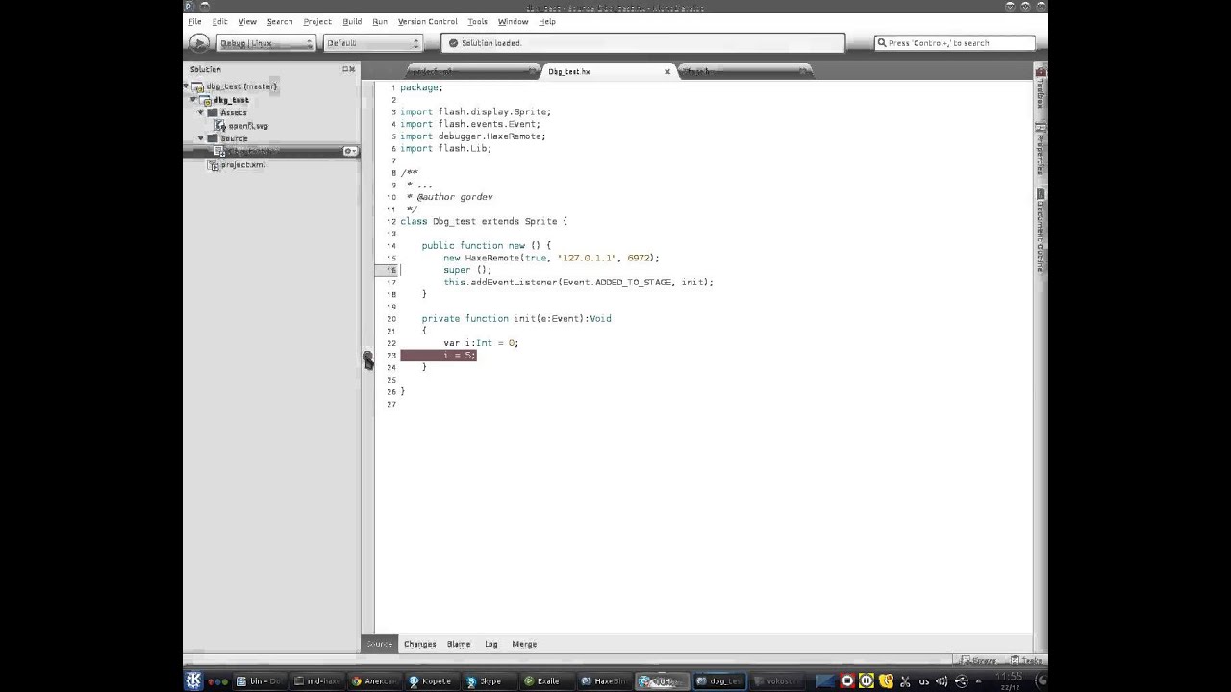Screen dimensions: 1231x692
Task: Open the Window menu
Action: click(x=513, y=21)
